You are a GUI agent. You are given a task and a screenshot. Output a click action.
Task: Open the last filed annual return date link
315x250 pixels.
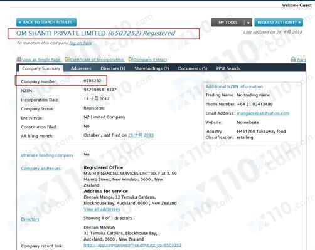(x=141, y=135)
